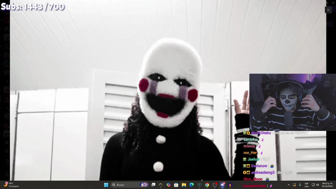This screenshot has width=336, height=189.
Task: Click the santi4_o chat username
Action: 250,139
